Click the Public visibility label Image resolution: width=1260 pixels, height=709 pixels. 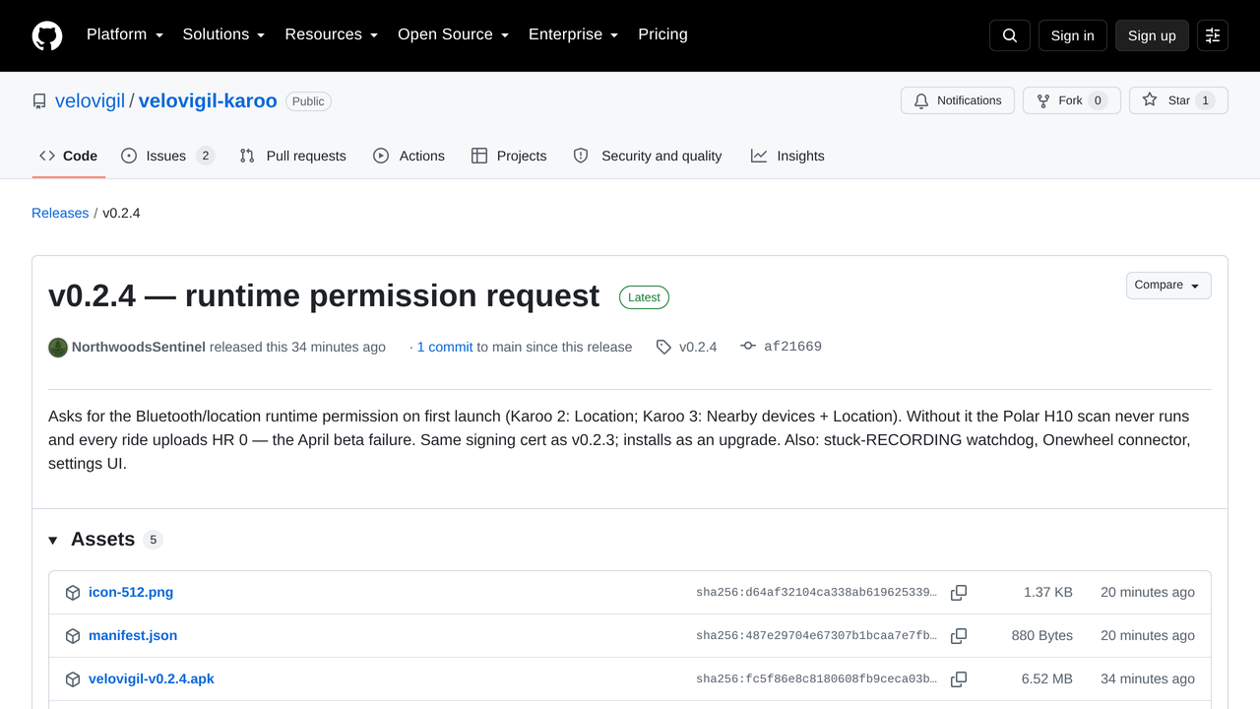coord(308,101)
